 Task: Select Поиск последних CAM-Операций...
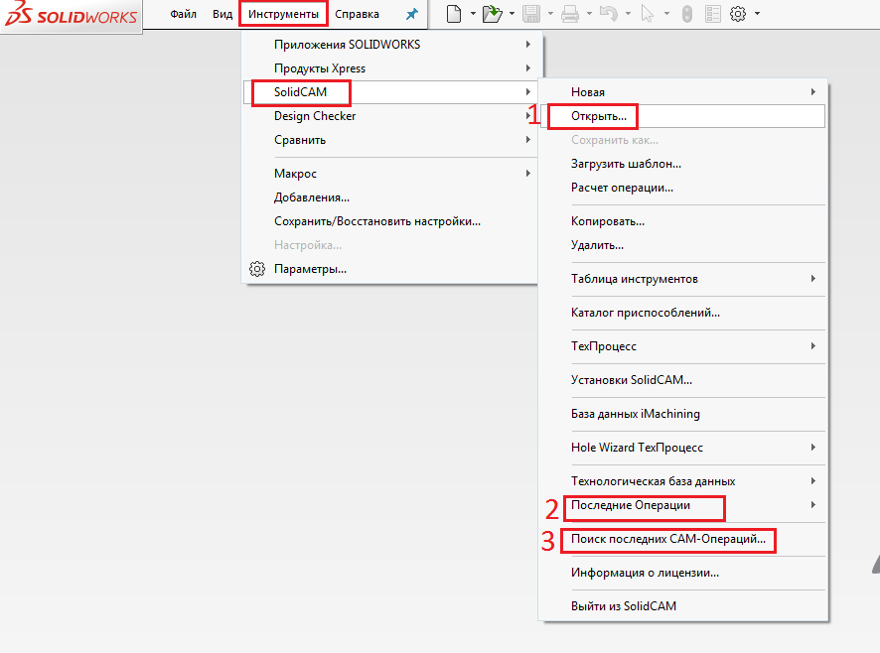(683, 539)
